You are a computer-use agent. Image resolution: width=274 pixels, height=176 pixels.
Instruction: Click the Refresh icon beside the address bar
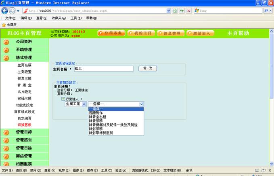(x=182, y=10)
